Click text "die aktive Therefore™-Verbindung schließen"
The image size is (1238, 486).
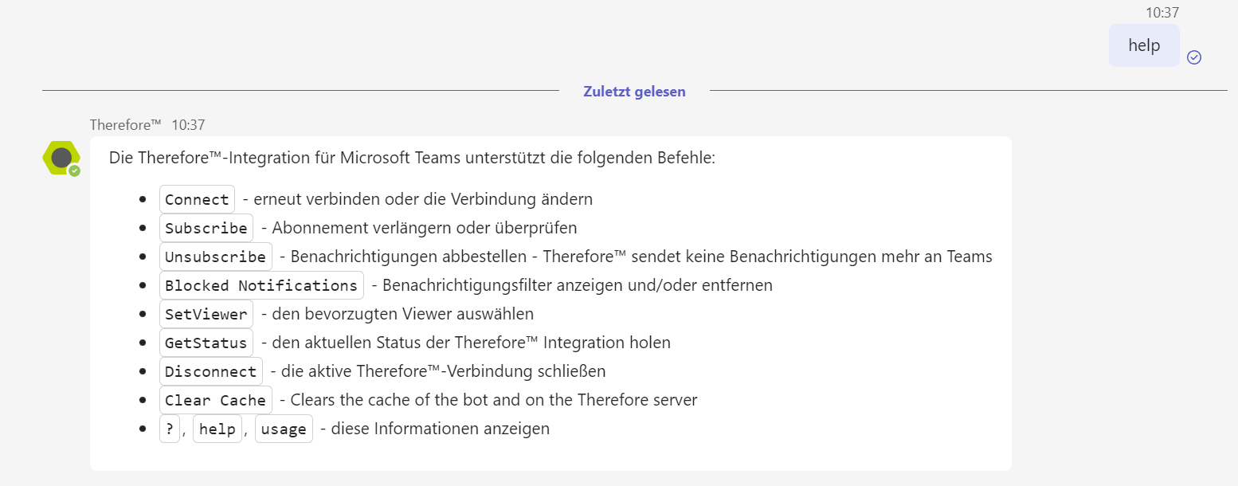444,371
